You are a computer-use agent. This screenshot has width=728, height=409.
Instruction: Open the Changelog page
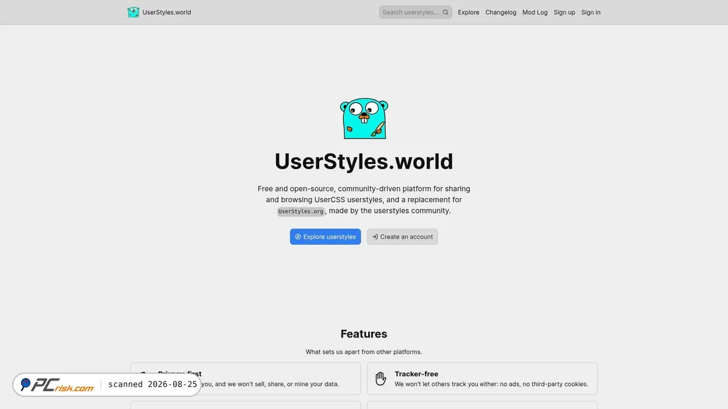click(500, 13)
